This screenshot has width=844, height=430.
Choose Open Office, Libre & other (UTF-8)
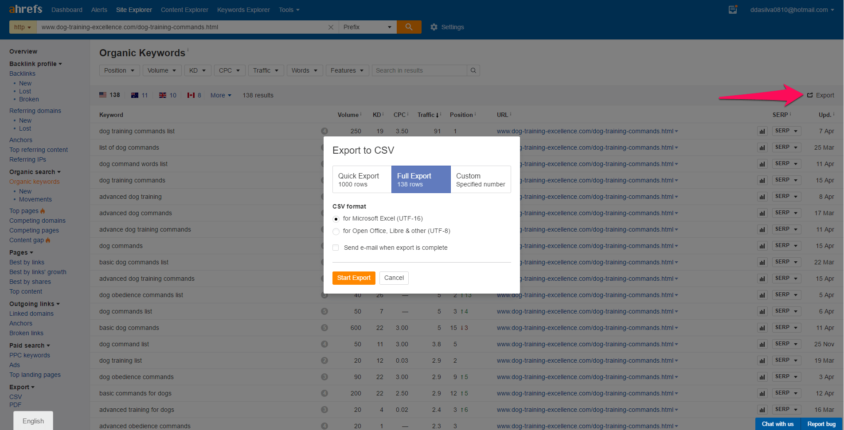pos(336,231)
